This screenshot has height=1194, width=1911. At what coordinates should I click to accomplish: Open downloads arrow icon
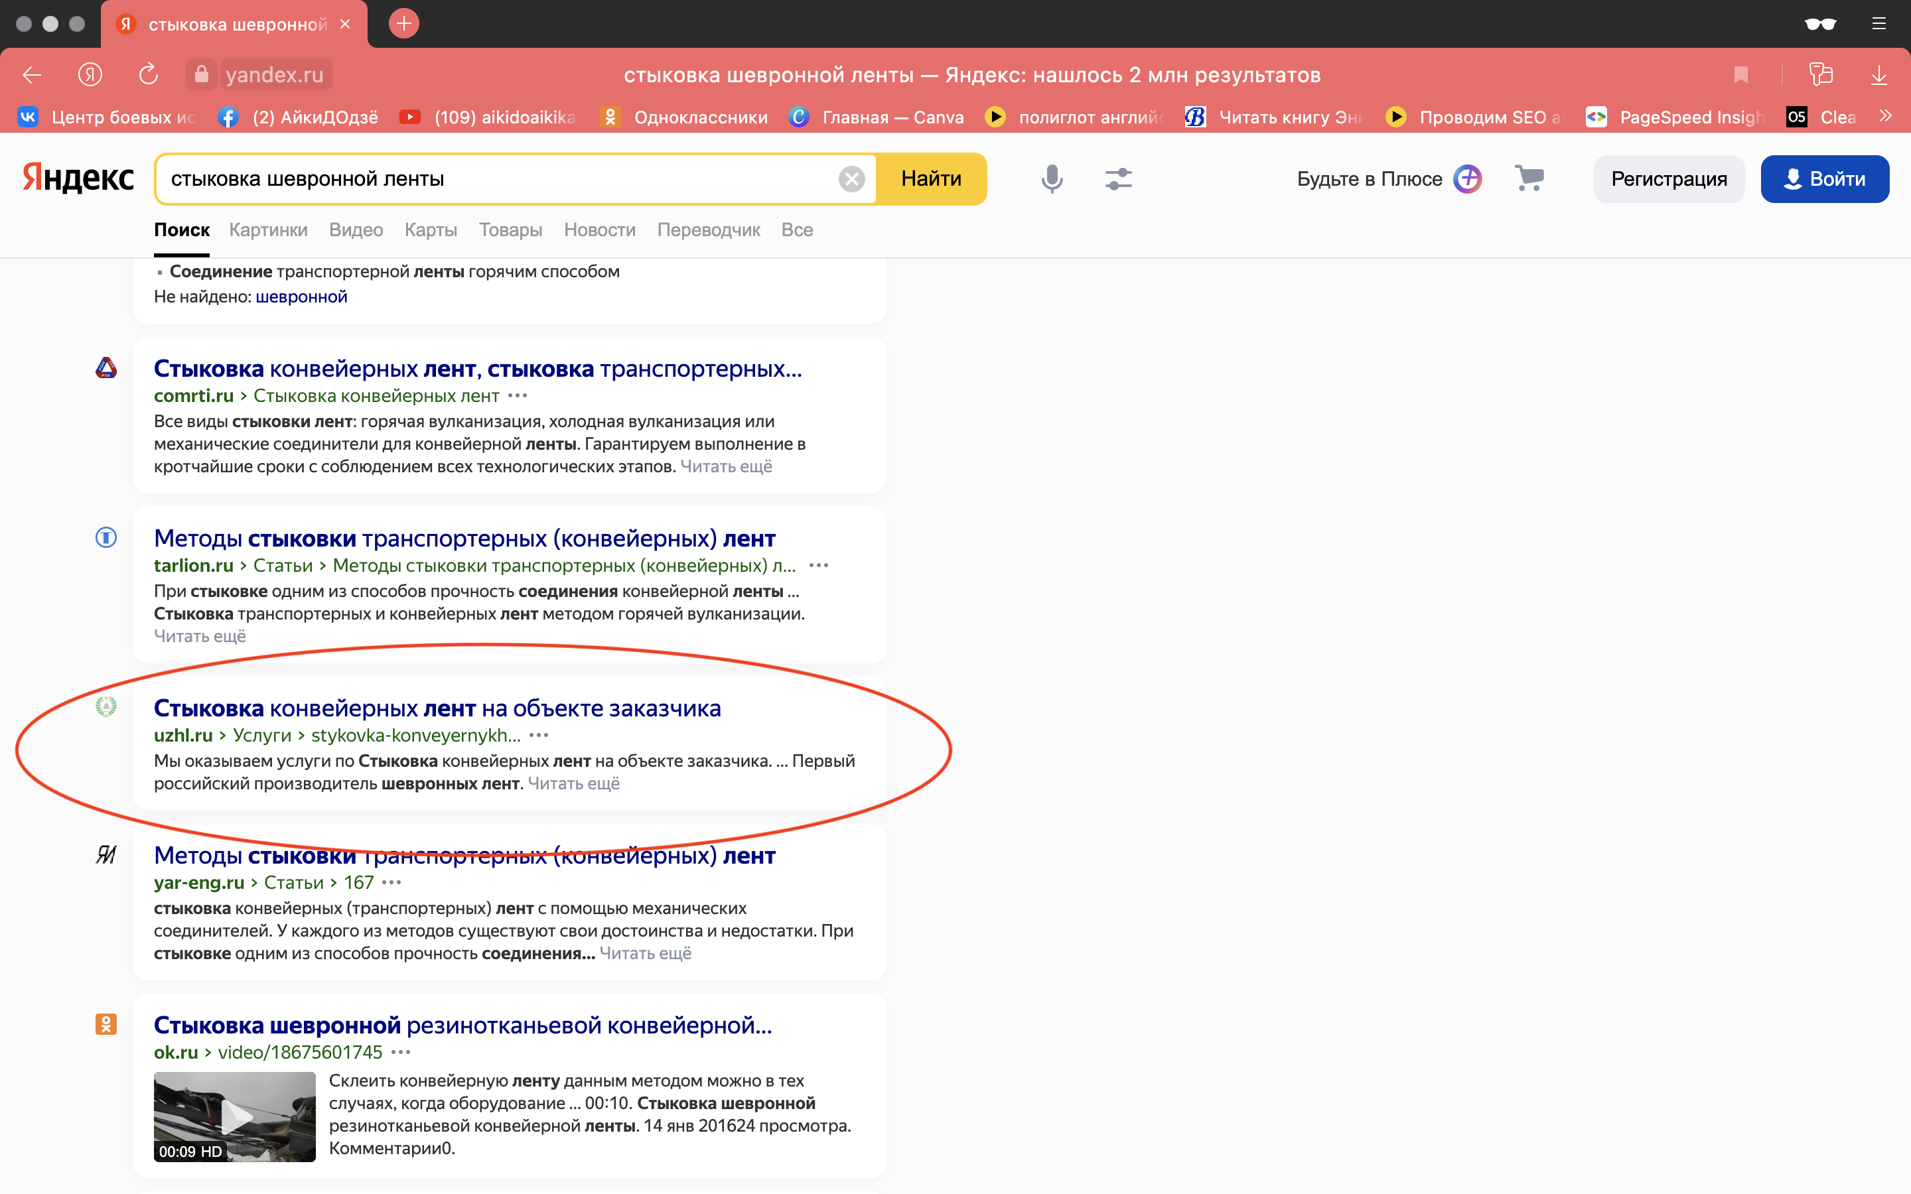point(1878,75)
